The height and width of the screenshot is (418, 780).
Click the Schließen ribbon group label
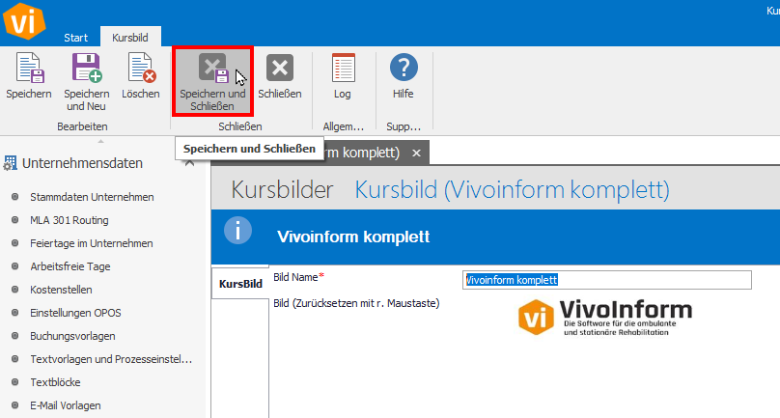click(x=240, y=126)
